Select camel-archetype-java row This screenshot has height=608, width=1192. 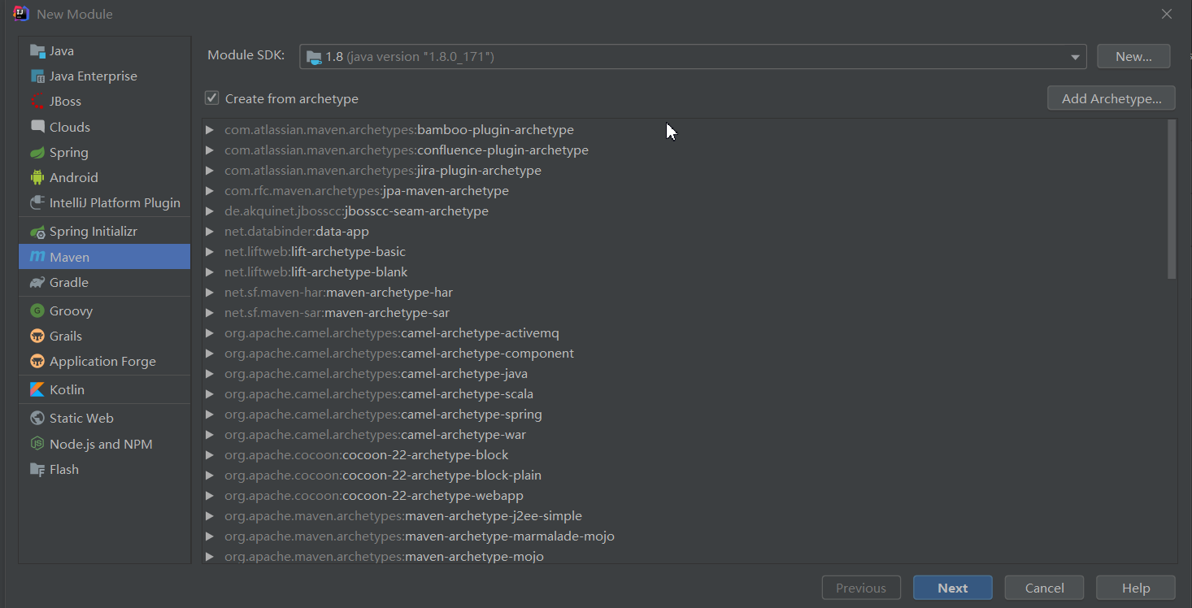click(x=685, y=374)
